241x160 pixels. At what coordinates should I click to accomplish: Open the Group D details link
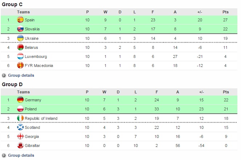pyautogui.click(x=21, y=155)
